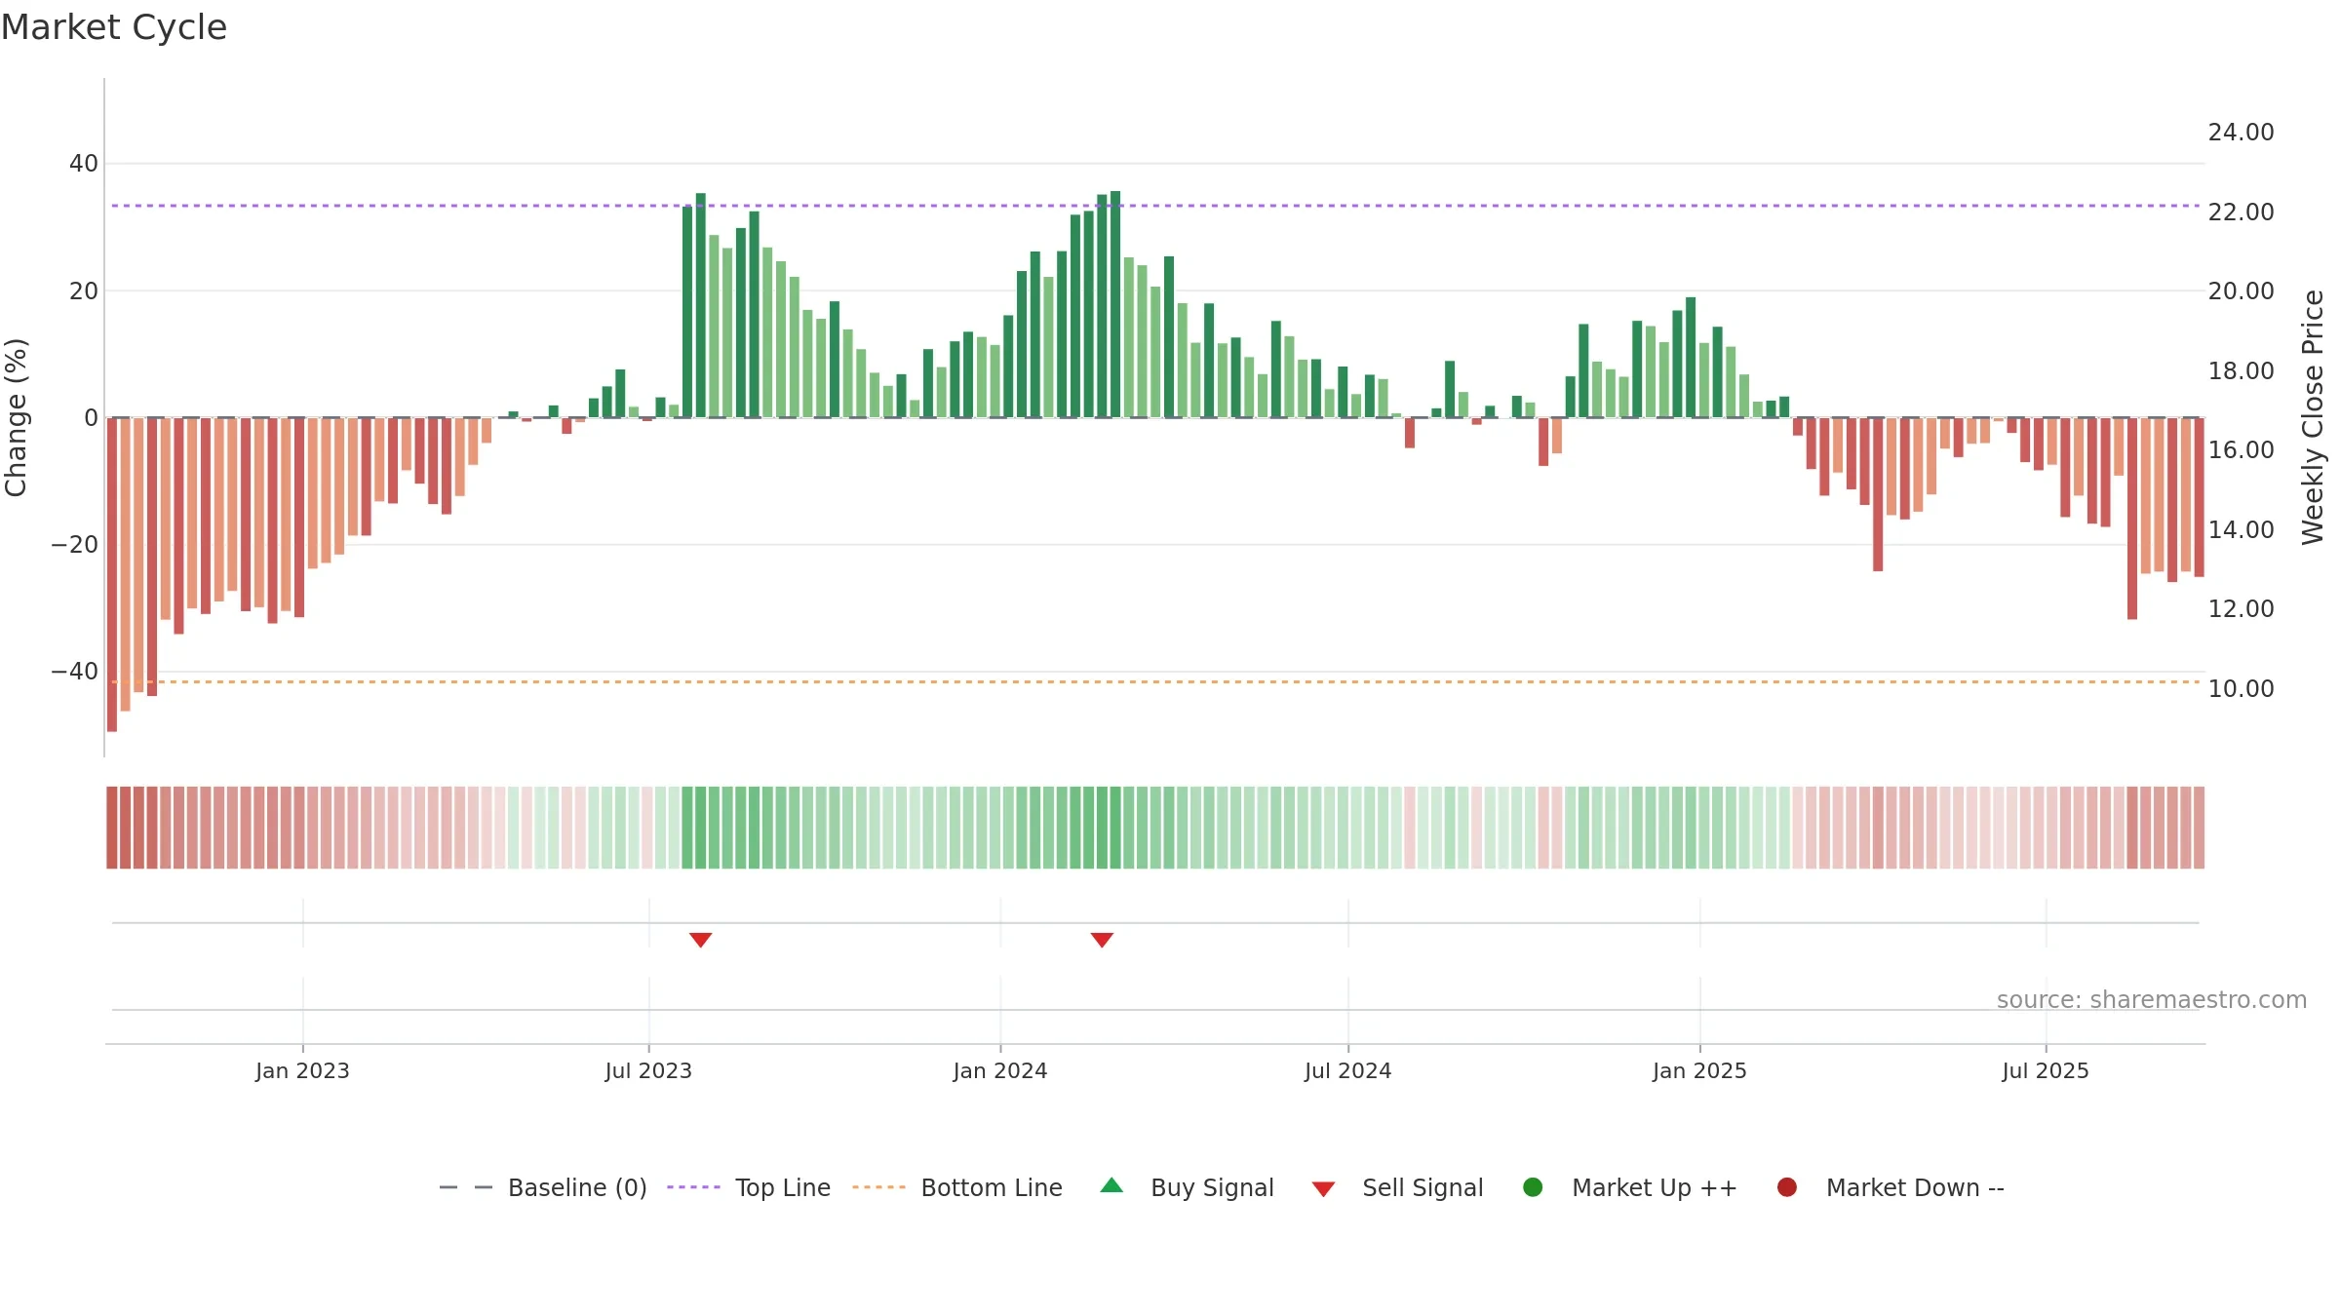Image resolution: width=2340 pixels, height=1316 pixels.
Task: Click the 24.00 price axis tick
Action: (2241, 133)
